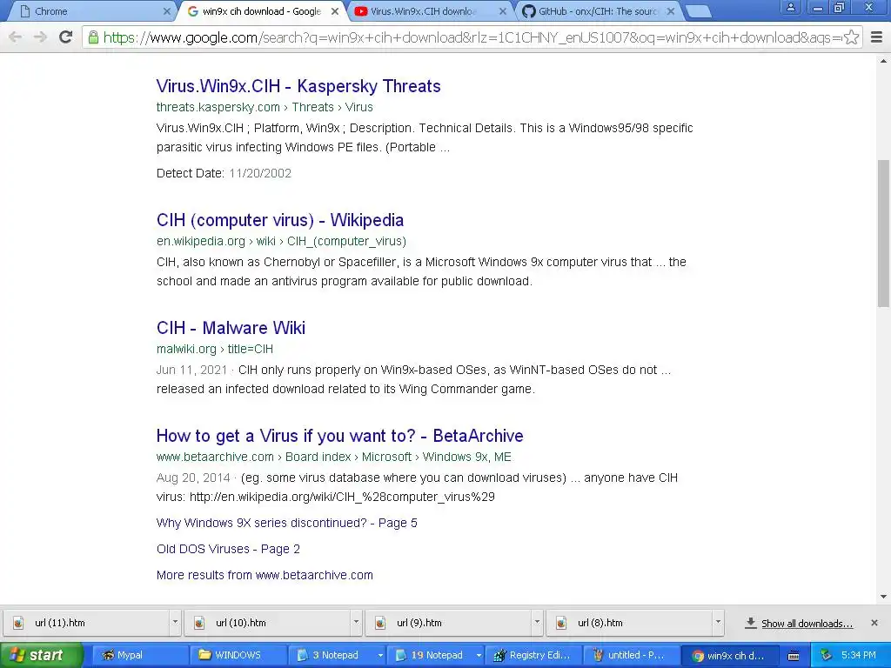891x668 pixels.
Task: Close the 'win9x cih download' tab
Action: pyautogui.click(x=335, y=11)
